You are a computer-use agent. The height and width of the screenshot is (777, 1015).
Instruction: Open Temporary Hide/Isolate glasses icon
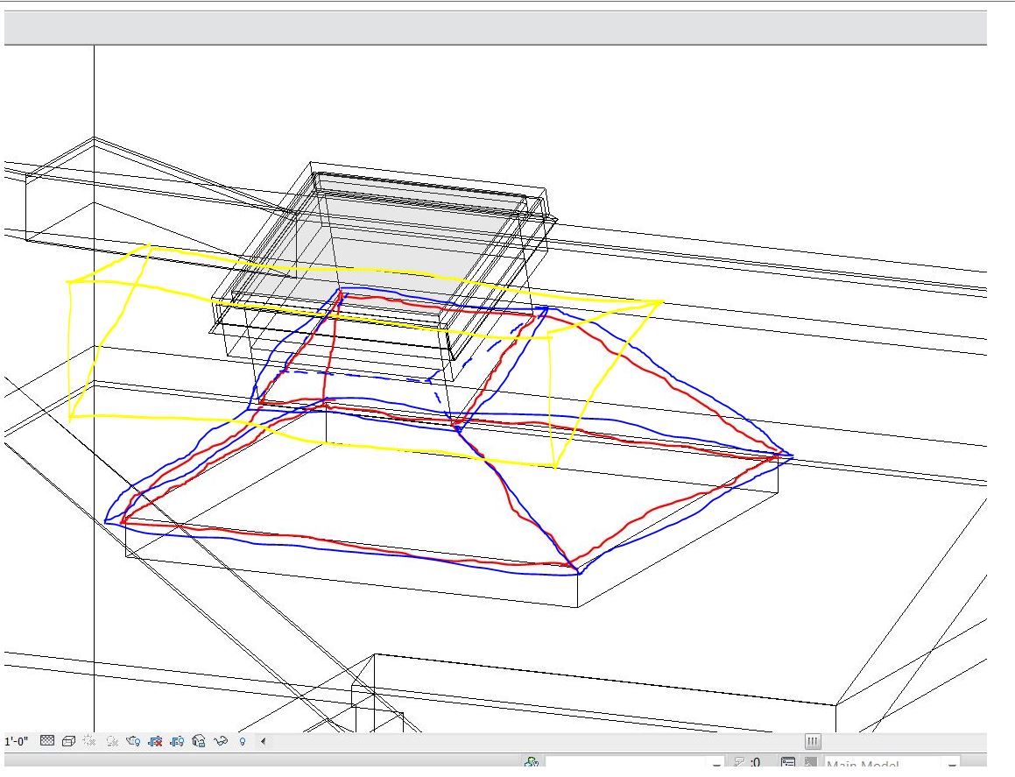click(x=222, y=741)
